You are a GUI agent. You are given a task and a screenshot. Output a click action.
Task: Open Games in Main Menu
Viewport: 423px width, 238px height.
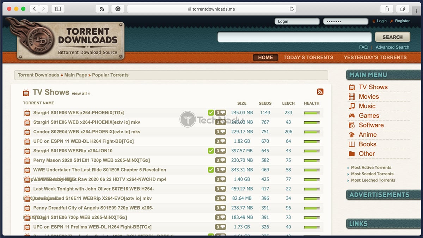[369, 116]
